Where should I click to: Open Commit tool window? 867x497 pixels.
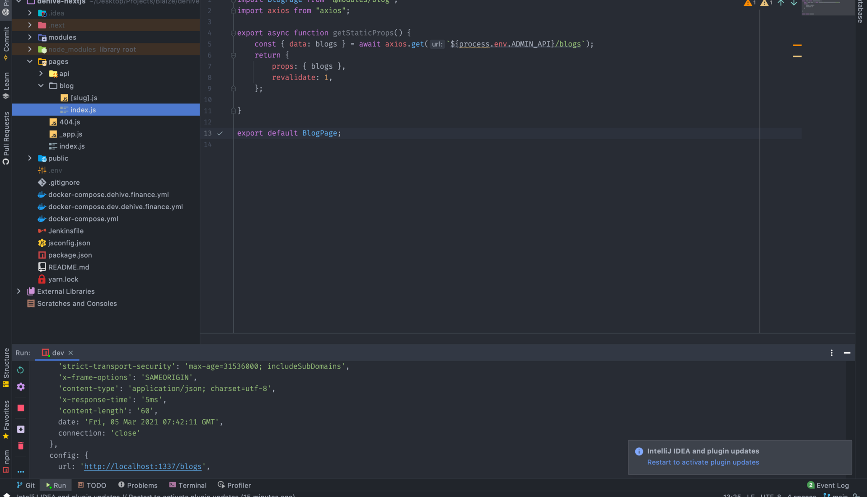6,43
